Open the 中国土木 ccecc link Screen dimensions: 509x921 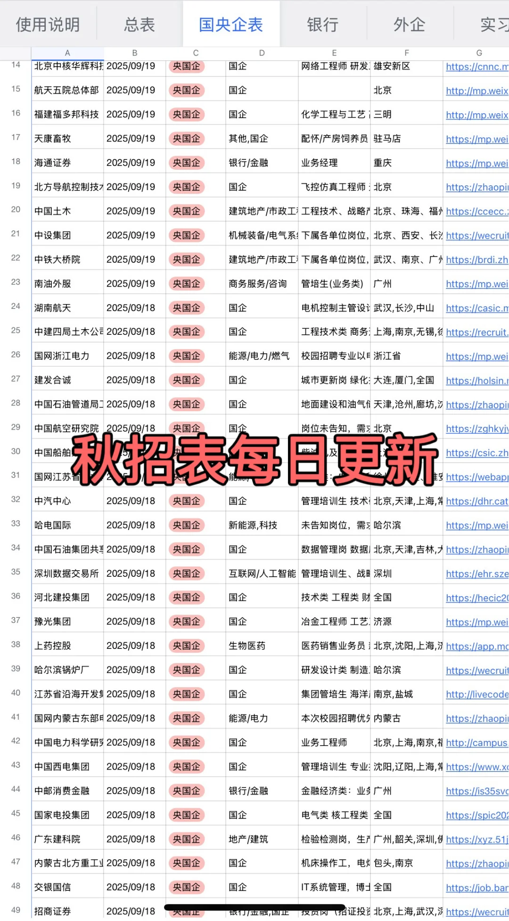[477, 212]
